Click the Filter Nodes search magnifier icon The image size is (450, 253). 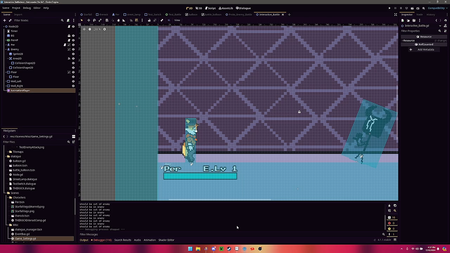(x=62, y=20)
